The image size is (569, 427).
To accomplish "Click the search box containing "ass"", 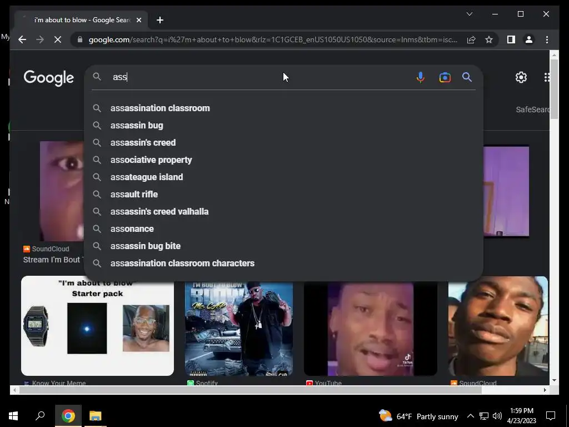I will pyautogui.click(x=261, y=77).
